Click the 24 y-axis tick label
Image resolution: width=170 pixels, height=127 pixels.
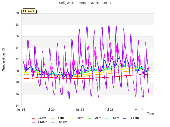pos(17,48)
